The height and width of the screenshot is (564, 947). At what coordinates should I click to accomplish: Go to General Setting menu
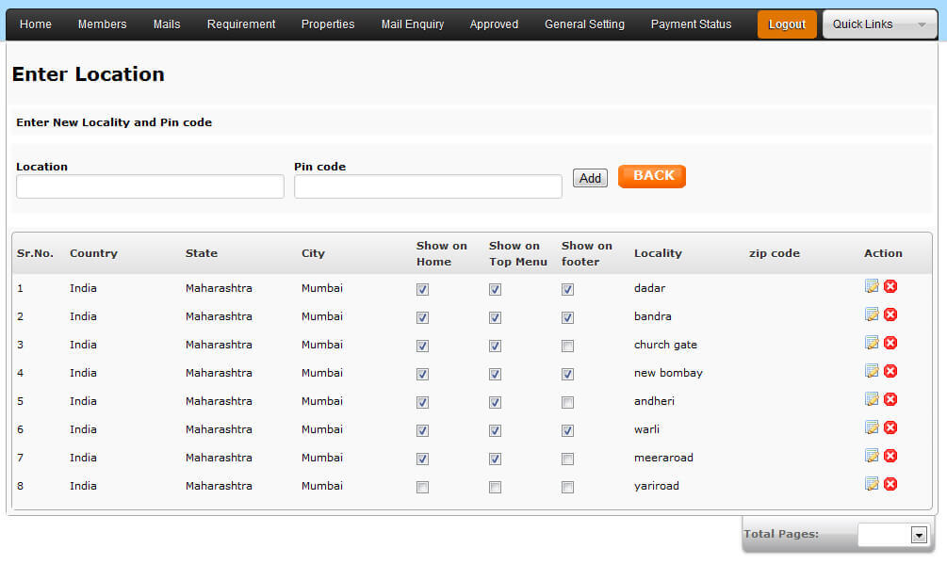(x=584, y=24)
